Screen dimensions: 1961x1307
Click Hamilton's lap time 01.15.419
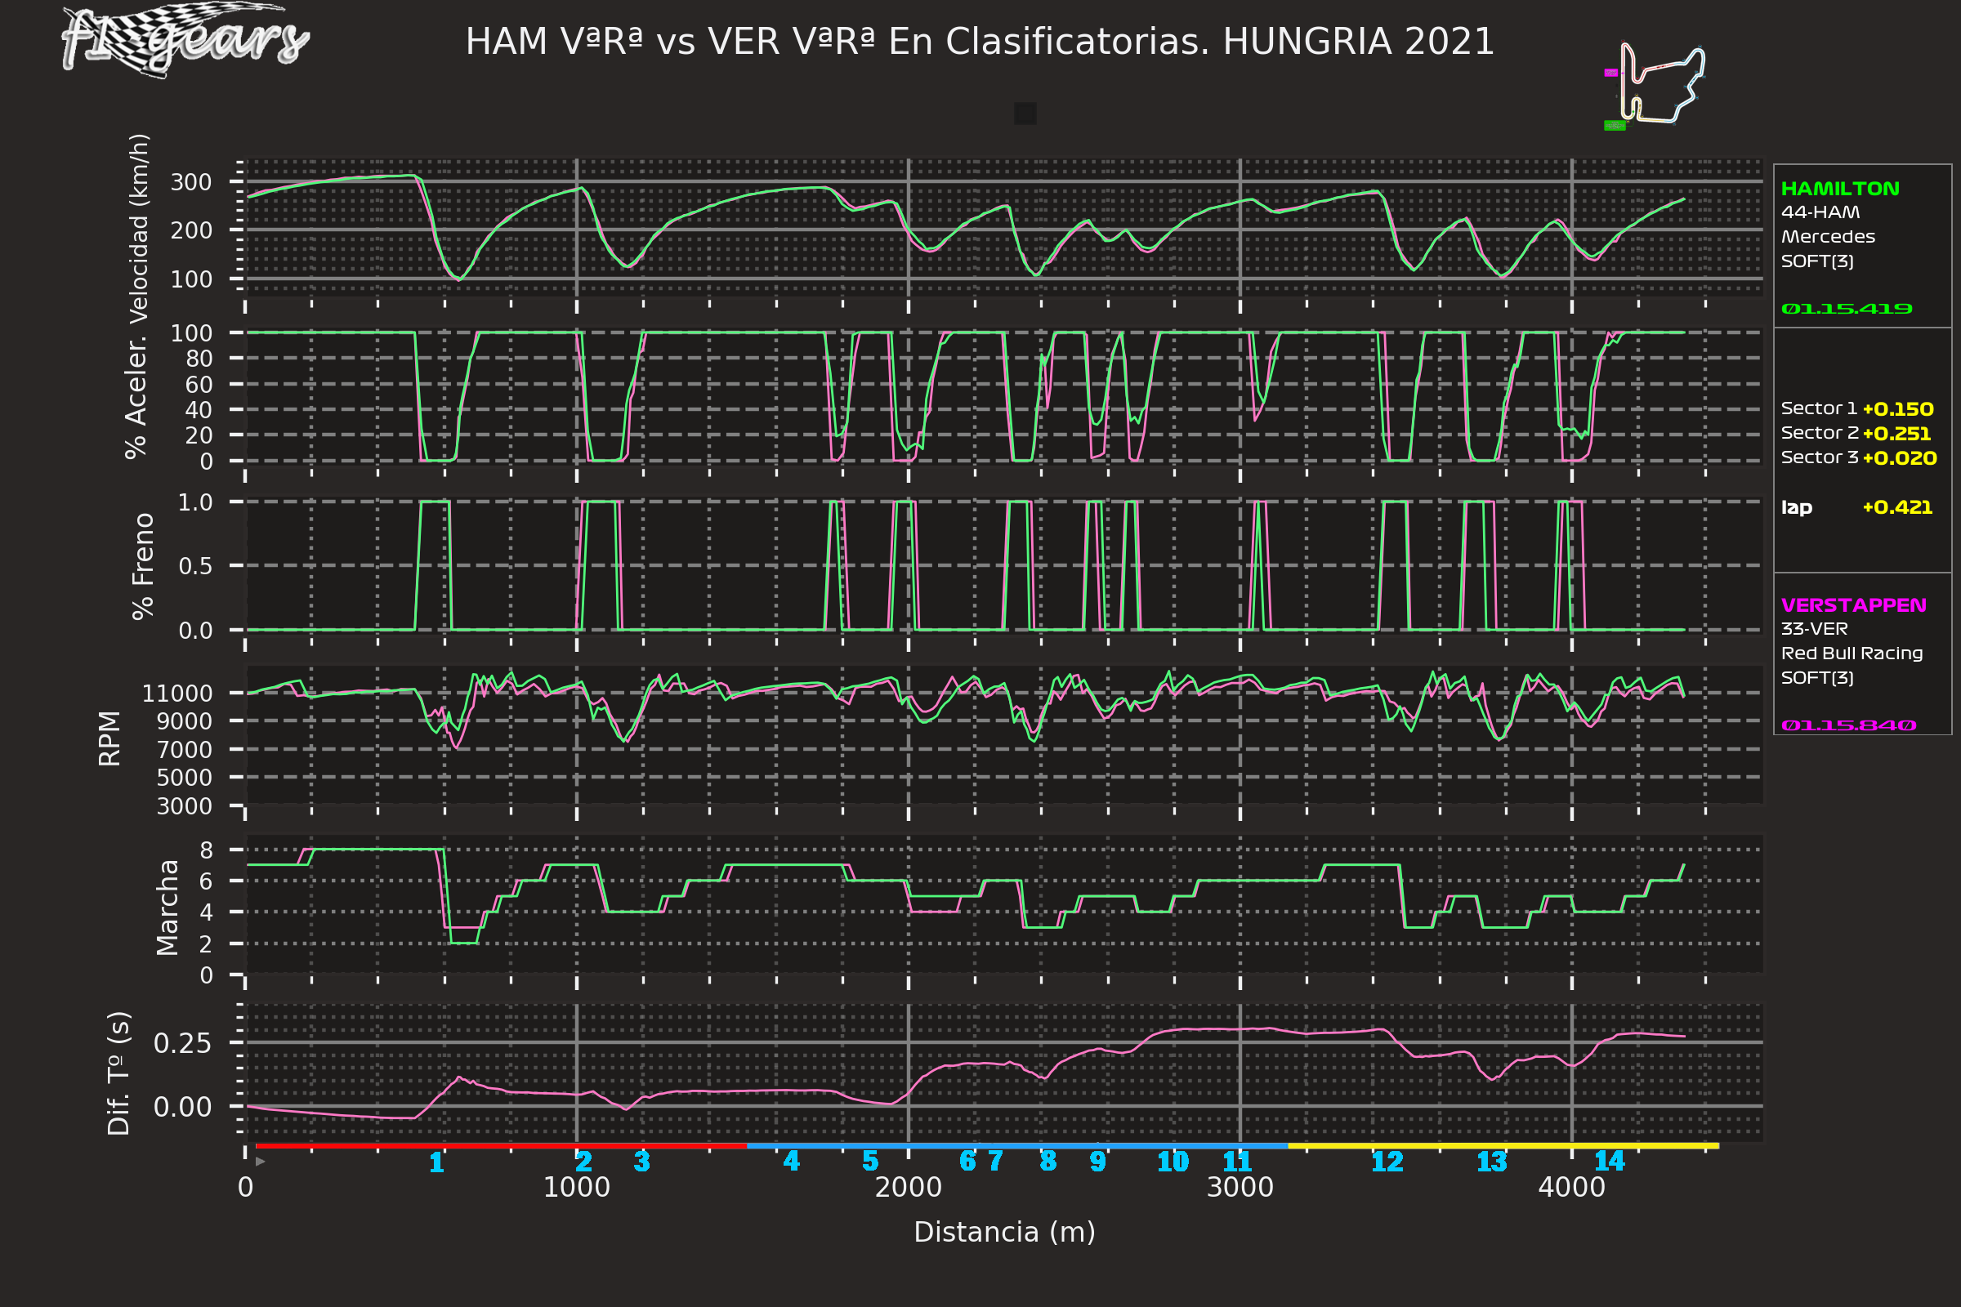[x=1846, y=310]
